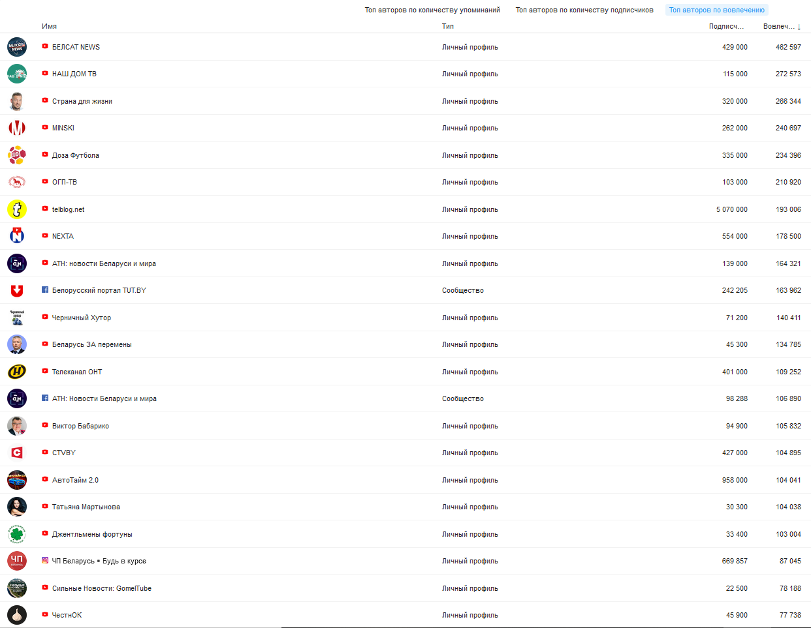Click the telblog.net yellow avatar
This screenshot has width=811, height=628.
click(x=17, y=209)
